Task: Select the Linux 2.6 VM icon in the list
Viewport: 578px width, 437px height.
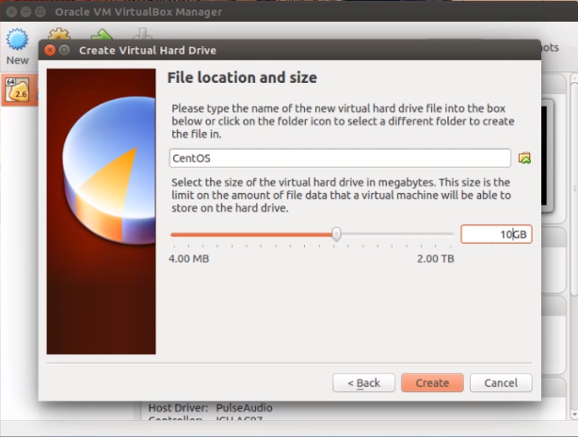Action: pyautogui.click(x=17, y=89)
